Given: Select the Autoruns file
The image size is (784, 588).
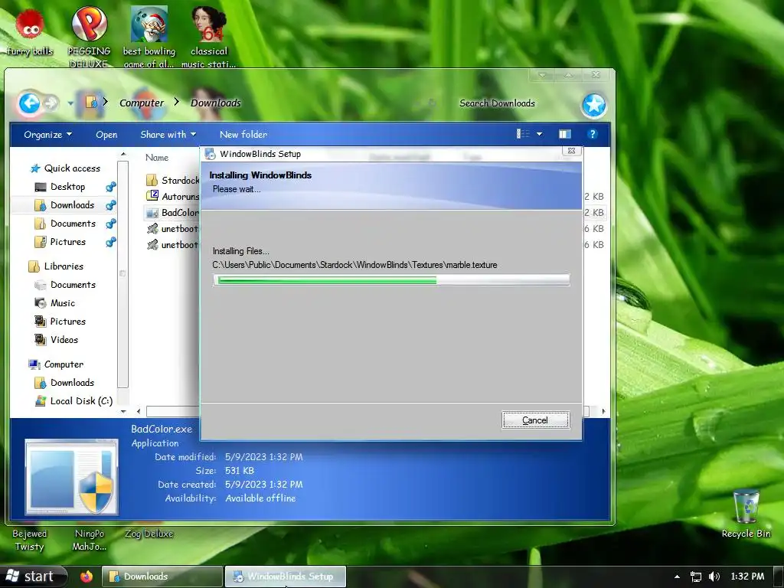Looking at the screenshot, I should 172,196.
